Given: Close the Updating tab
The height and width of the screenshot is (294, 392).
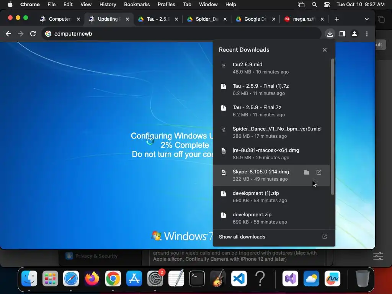Looking at the screenshot, I should coord(127,19).
